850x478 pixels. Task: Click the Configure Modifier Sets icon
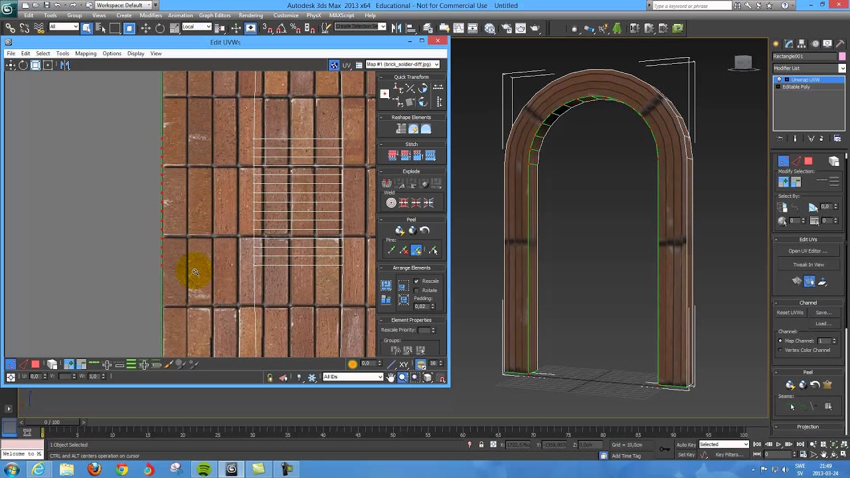tap(837, 138)
